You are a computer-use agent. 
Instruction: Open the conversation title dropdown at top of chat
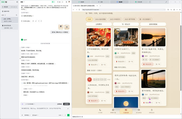[22, 2]
